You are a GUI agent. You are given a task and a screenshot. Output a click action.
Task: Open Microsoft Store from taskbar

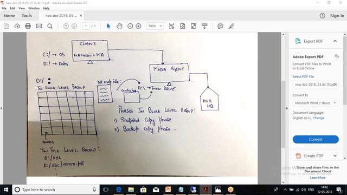coord(143,190)
